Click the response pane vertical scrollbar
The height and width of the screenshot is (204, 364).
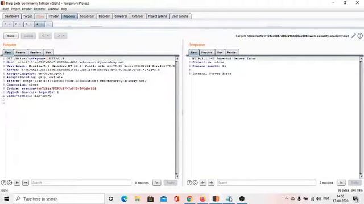[x=362, y=117]
